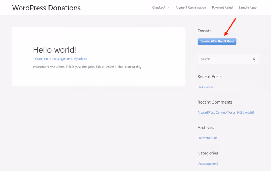Select the Recent Comments heading
271x171 pixels.
point(215,102)
